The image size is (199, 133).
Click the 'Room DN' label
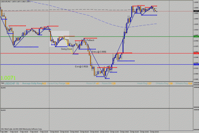point(107,83)
